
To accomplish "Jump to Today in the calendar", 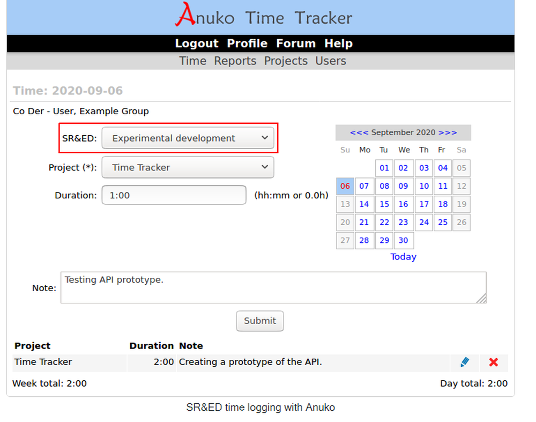I will coord(404,257).
